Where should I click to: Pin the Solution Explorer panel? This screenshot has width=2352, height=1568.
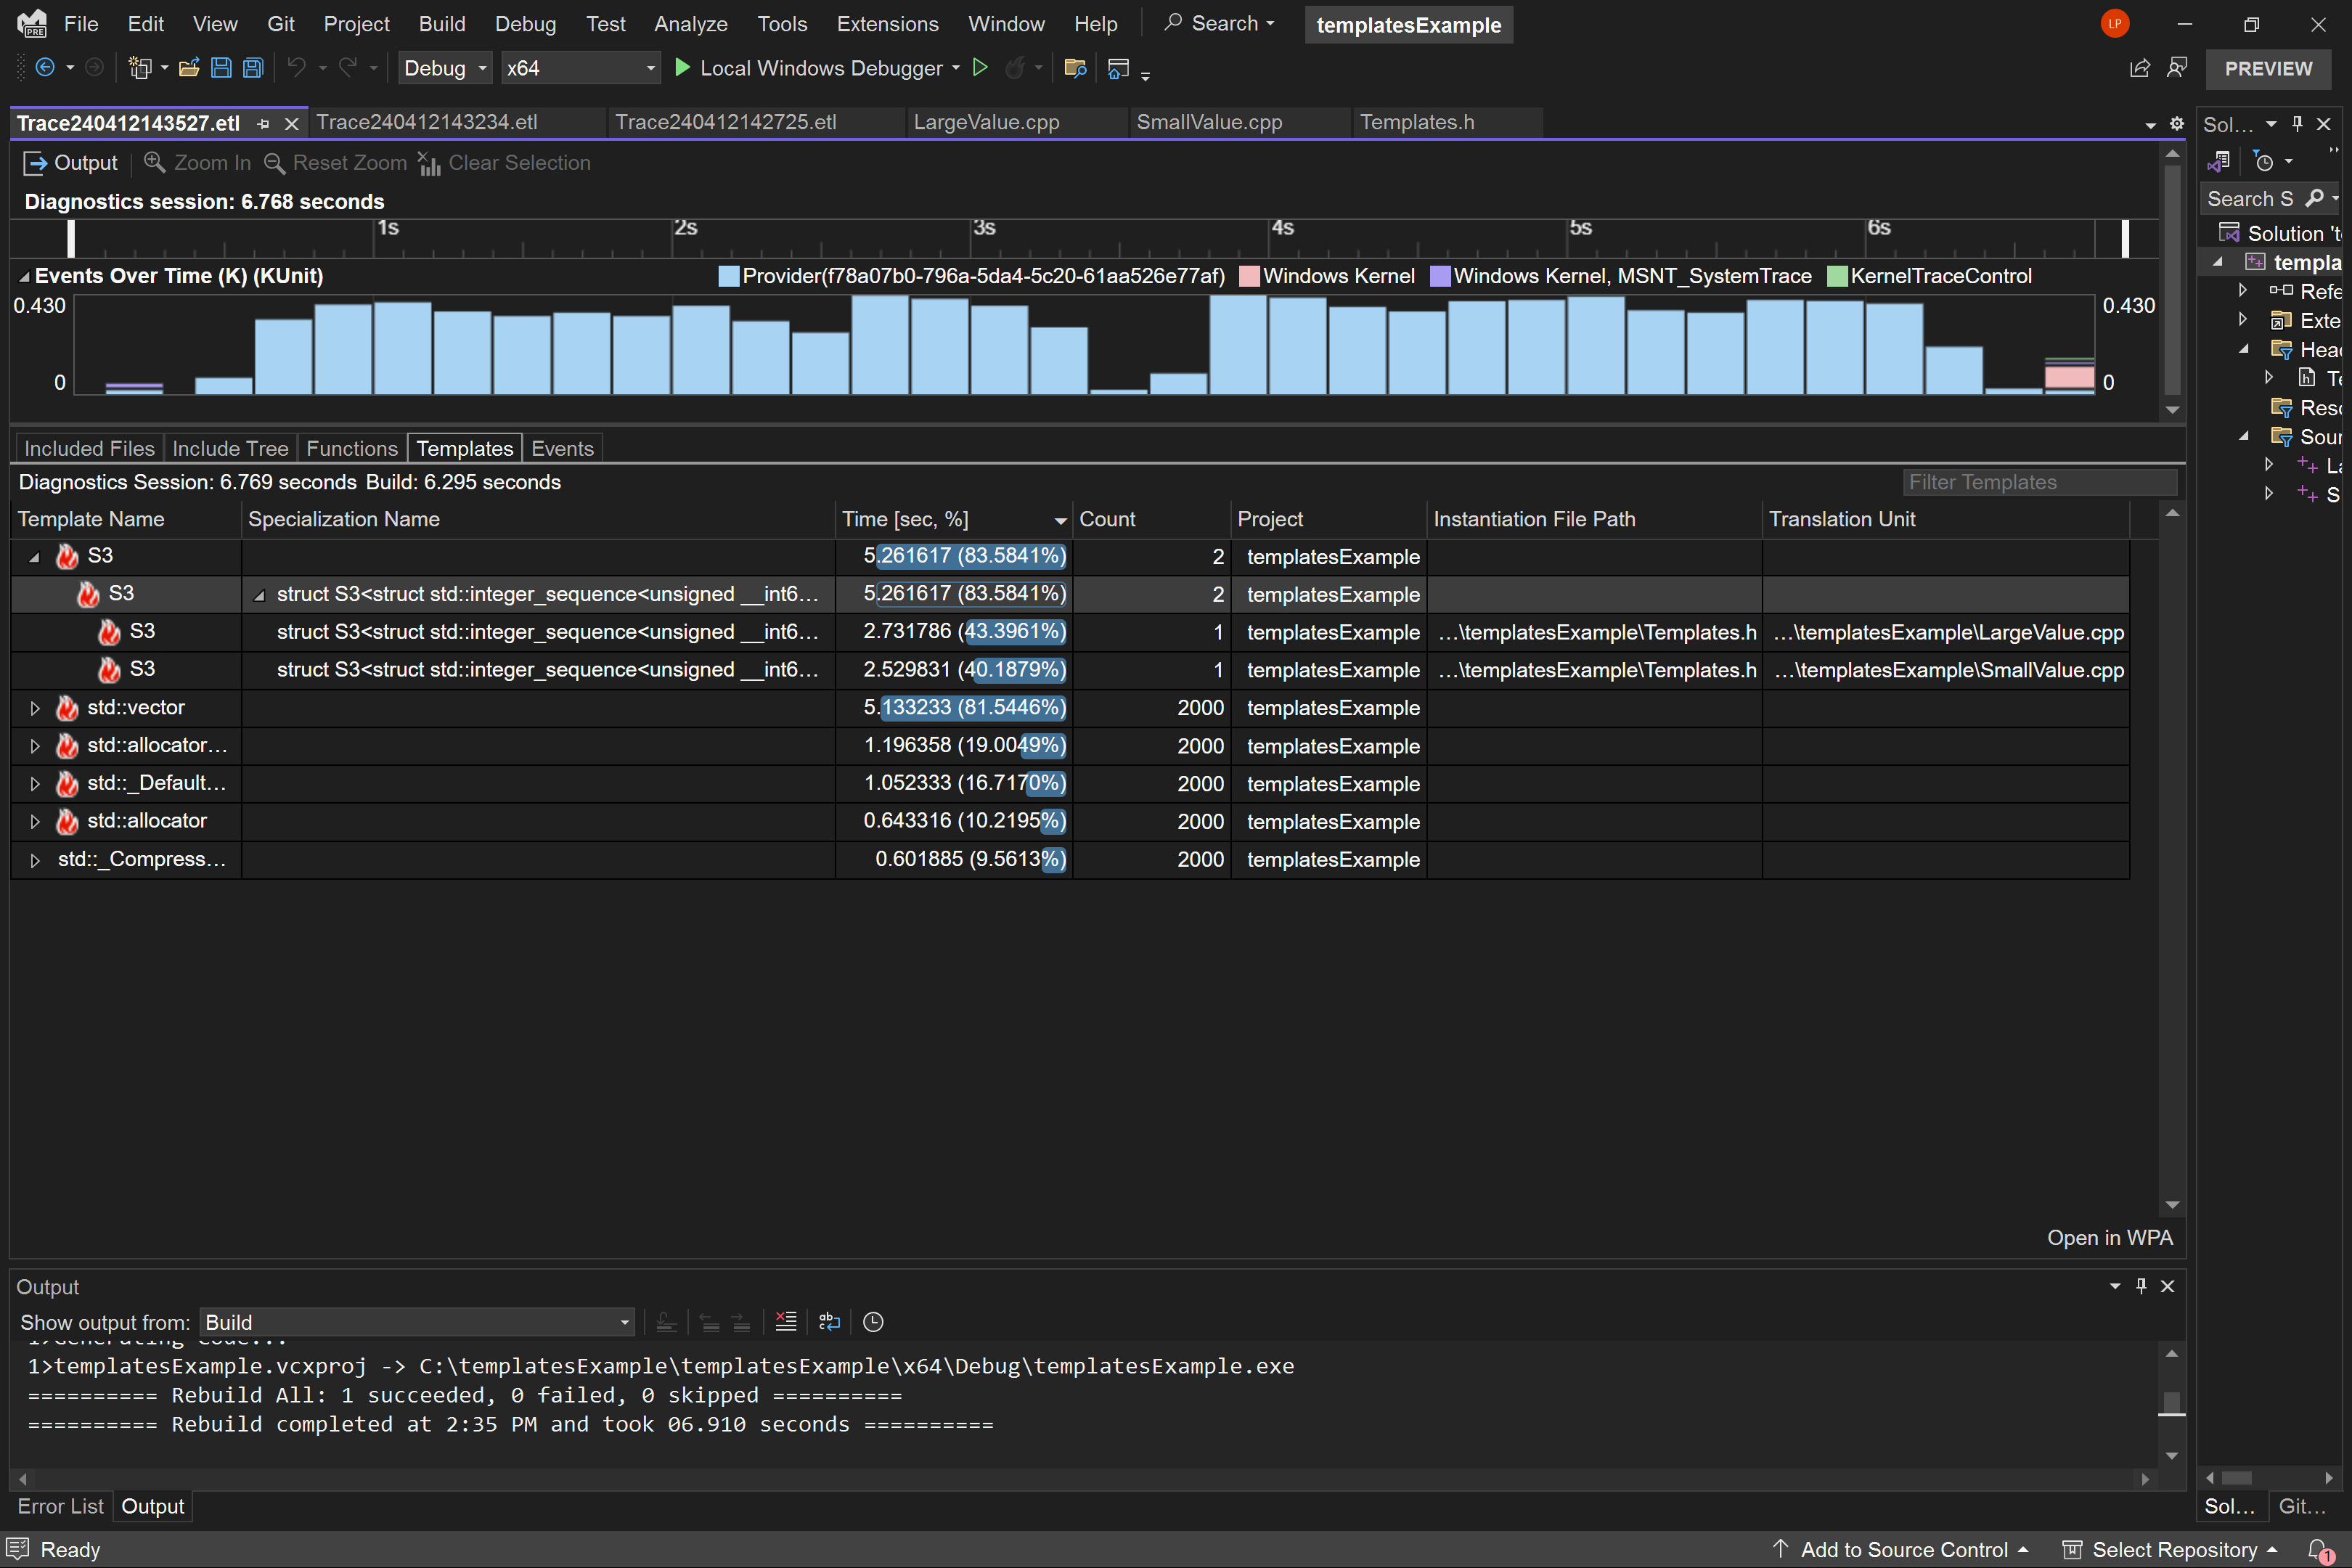[2298, 124]
